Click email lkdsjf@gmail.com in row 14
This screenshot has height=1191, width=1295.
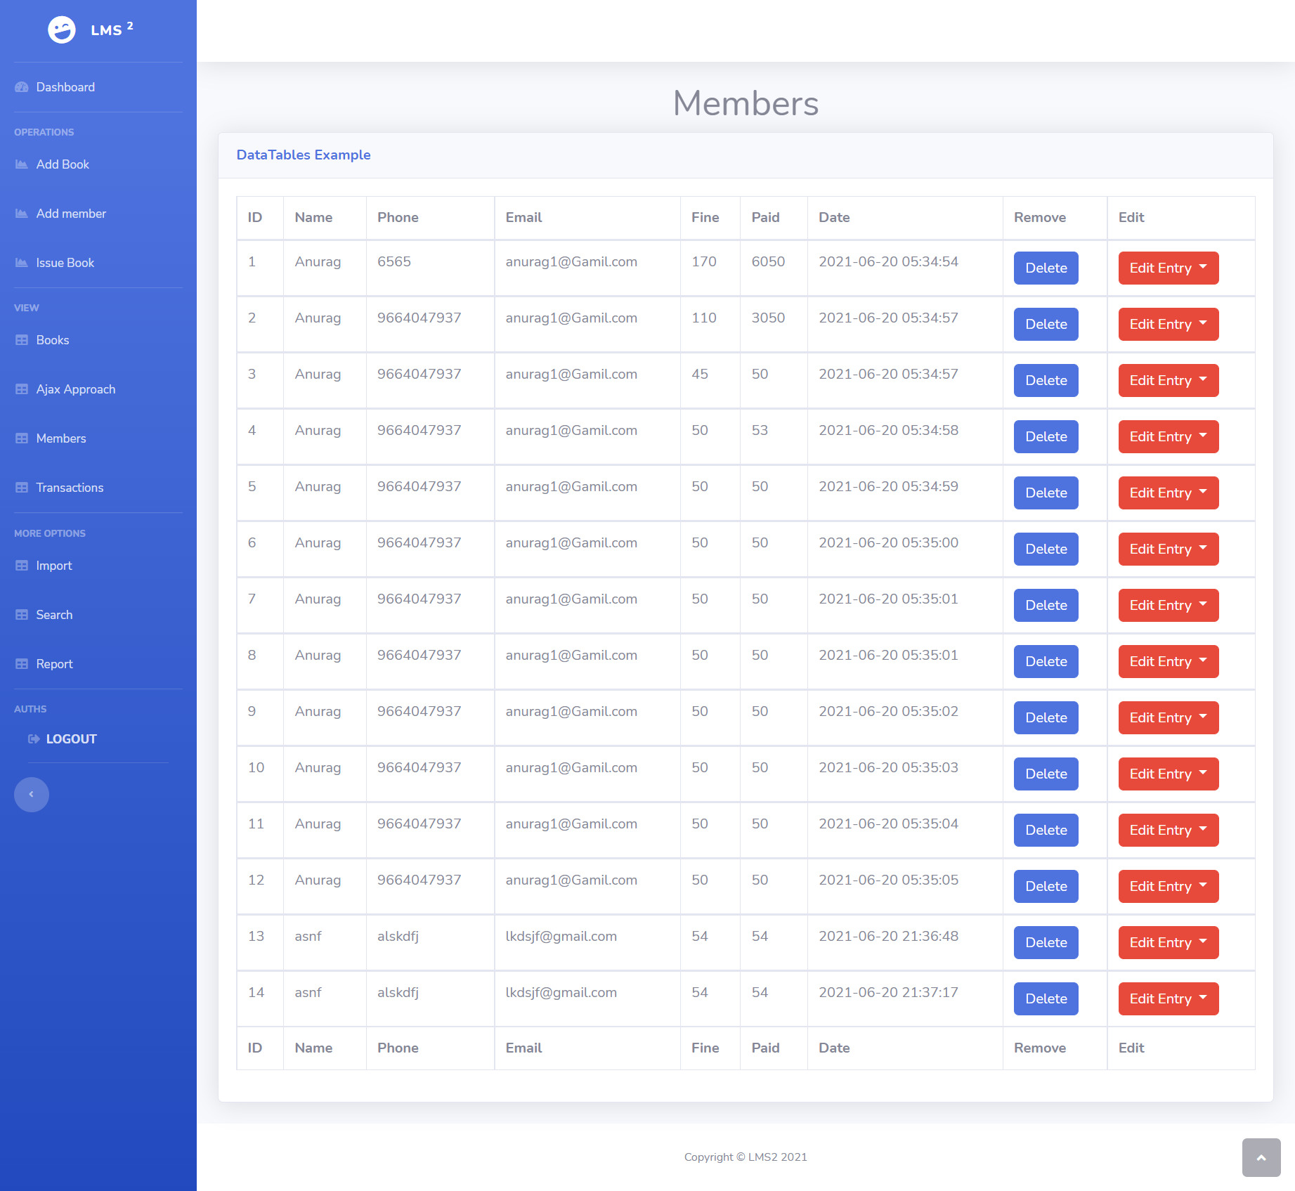[x=561, y=993]
